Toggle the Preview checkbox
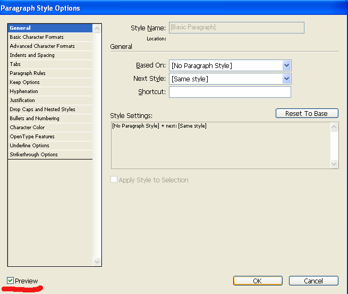This screenshot has height=294, width=348. coord(10,281)
